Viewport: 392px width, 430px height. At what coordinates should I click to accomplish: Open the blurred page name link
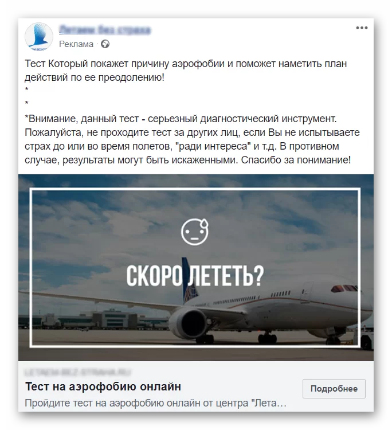click(x=105, y=30)
